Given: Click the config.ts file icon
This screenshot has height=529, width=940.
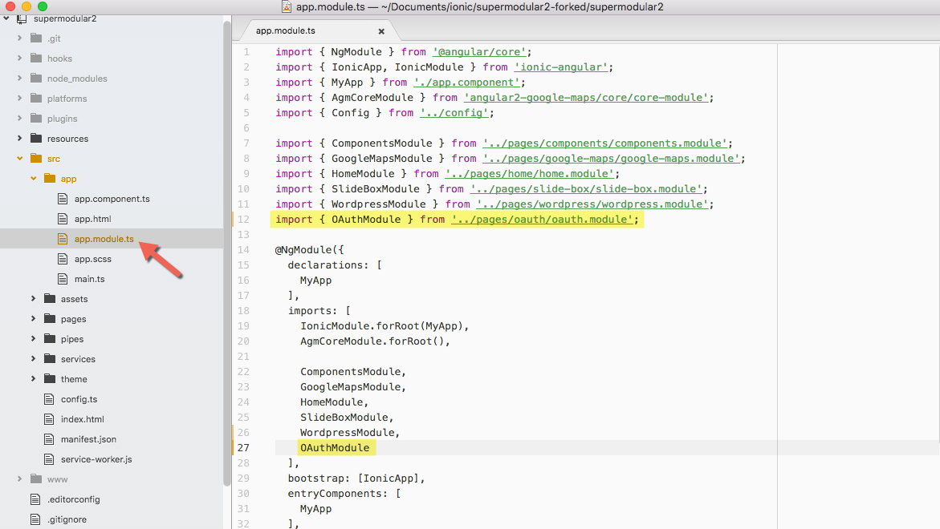Looking at the screenshot, I should (x=49, y=399).
